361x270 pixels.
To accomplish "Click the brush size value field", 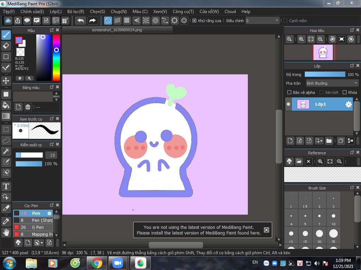I will pyautogui.click(x=52, y=155).
